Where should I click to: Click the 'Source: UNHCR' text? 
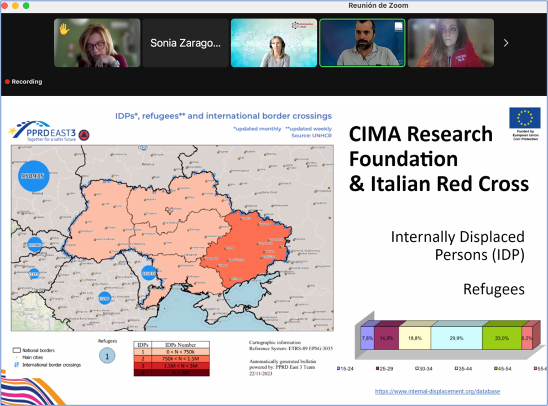[311, 136]
